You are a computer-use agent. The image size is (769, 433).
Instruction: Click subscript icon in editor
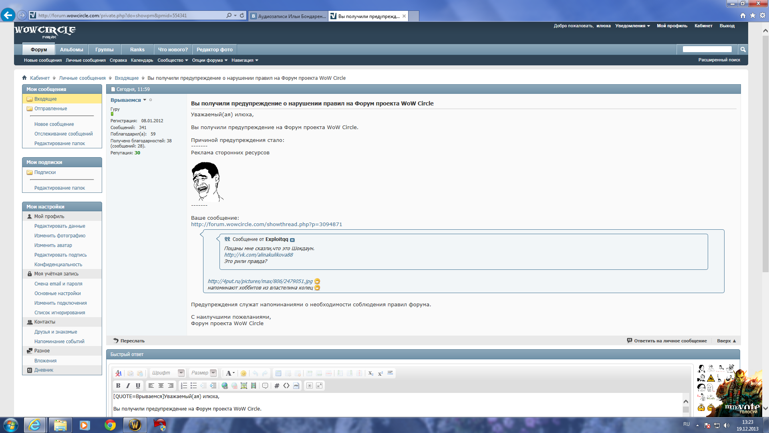pos(370,373)
